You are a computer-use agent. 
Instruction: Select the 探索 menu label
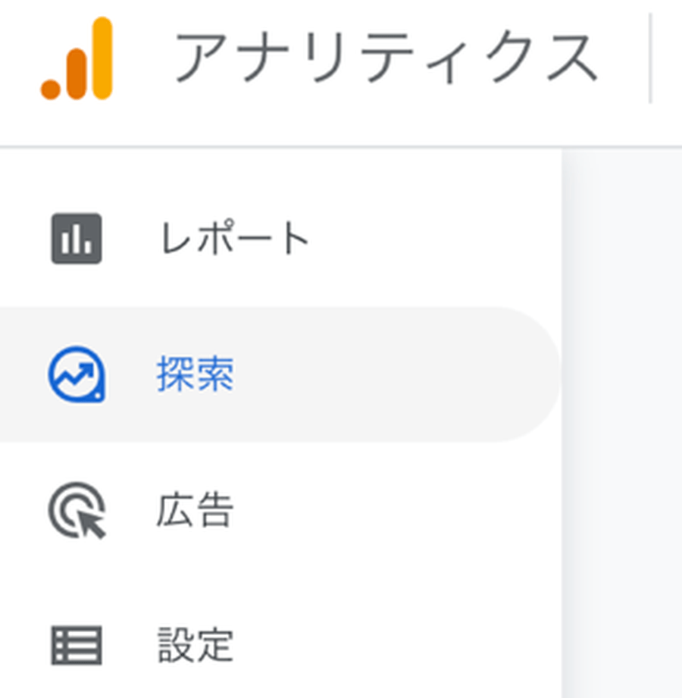(196, 374)
